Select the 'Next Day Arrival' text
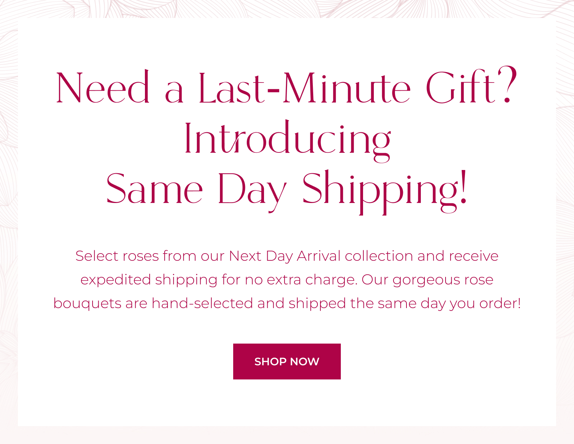The height and width of the screenshot is (444, 574). [x=285, y=256]
